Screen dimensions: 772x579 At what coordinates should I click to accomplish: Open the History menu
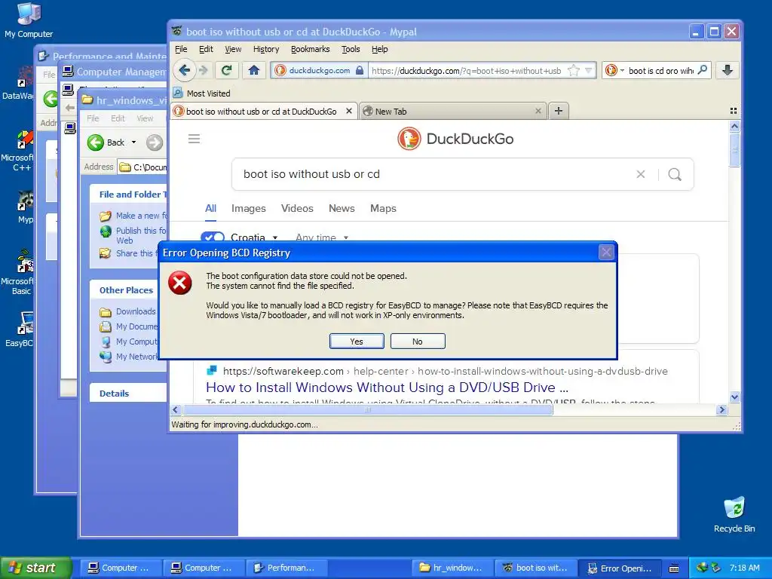point(266,49)
